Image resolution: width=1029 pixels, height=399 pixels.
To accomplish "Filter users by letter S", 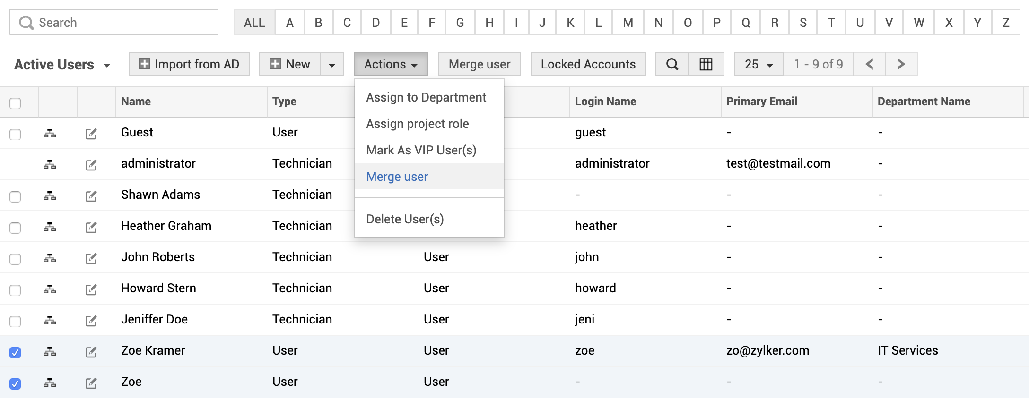I will click(803, 23).
